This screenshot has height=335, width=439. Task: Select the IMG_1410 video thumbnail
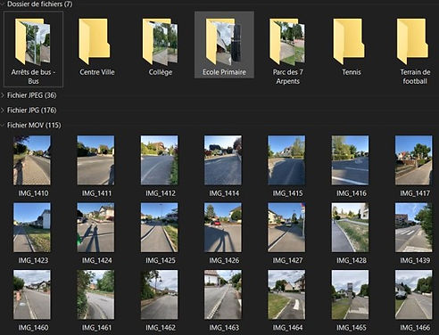[x=32, y=160]
